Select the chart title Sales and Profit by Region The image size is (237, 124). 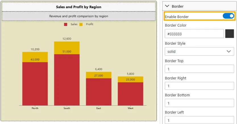79,7
